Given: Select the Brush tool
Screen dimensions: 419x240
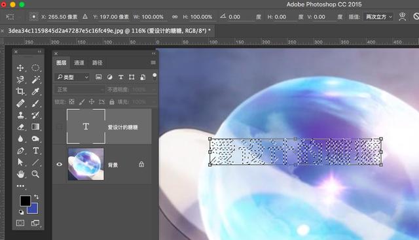Looking at the screenshot, I should 35,103.
